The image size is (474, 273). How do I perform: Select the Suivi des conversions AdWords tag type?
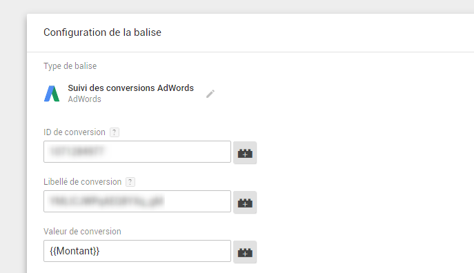click(x=130, y=88)
